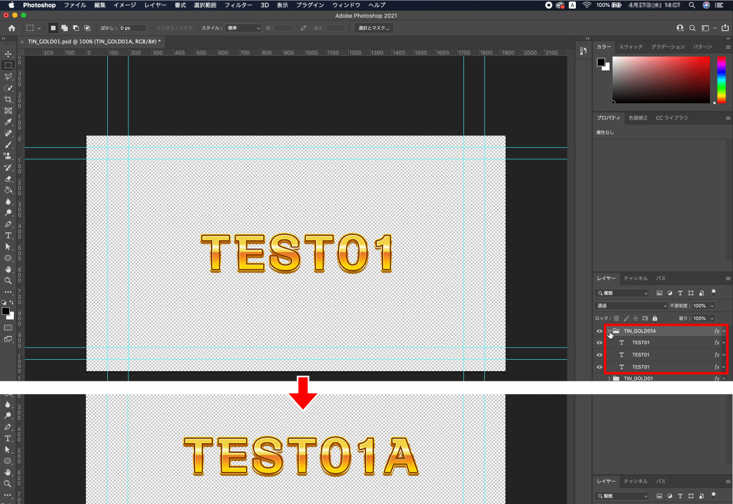Viewport: 733px width, 504px height.
Task: Select the History Brush tool
Action: coord(8,167)
